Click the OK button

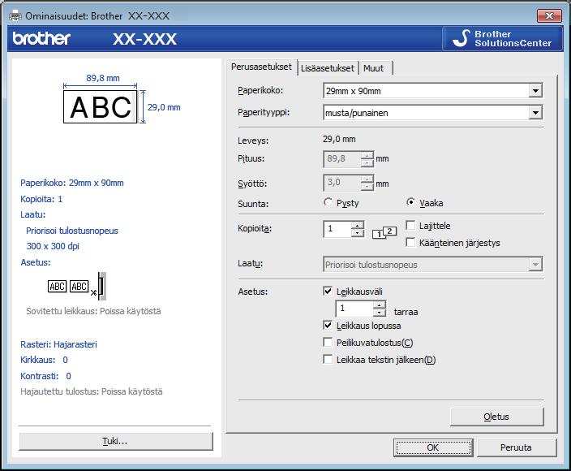tap(432, 447)
